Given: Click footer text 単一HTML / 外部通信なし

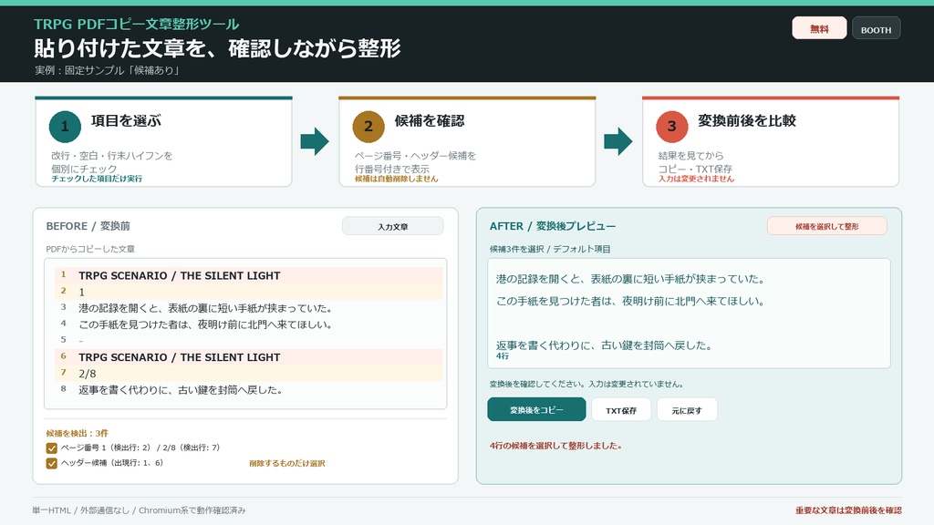Looking at the screenshot, I should pyautogui.click(x=81, y=510).
